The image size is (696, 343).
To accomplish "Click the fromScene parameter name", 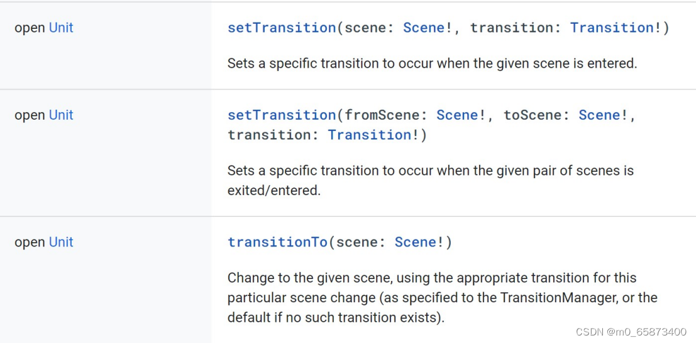I will coord(382,115).
